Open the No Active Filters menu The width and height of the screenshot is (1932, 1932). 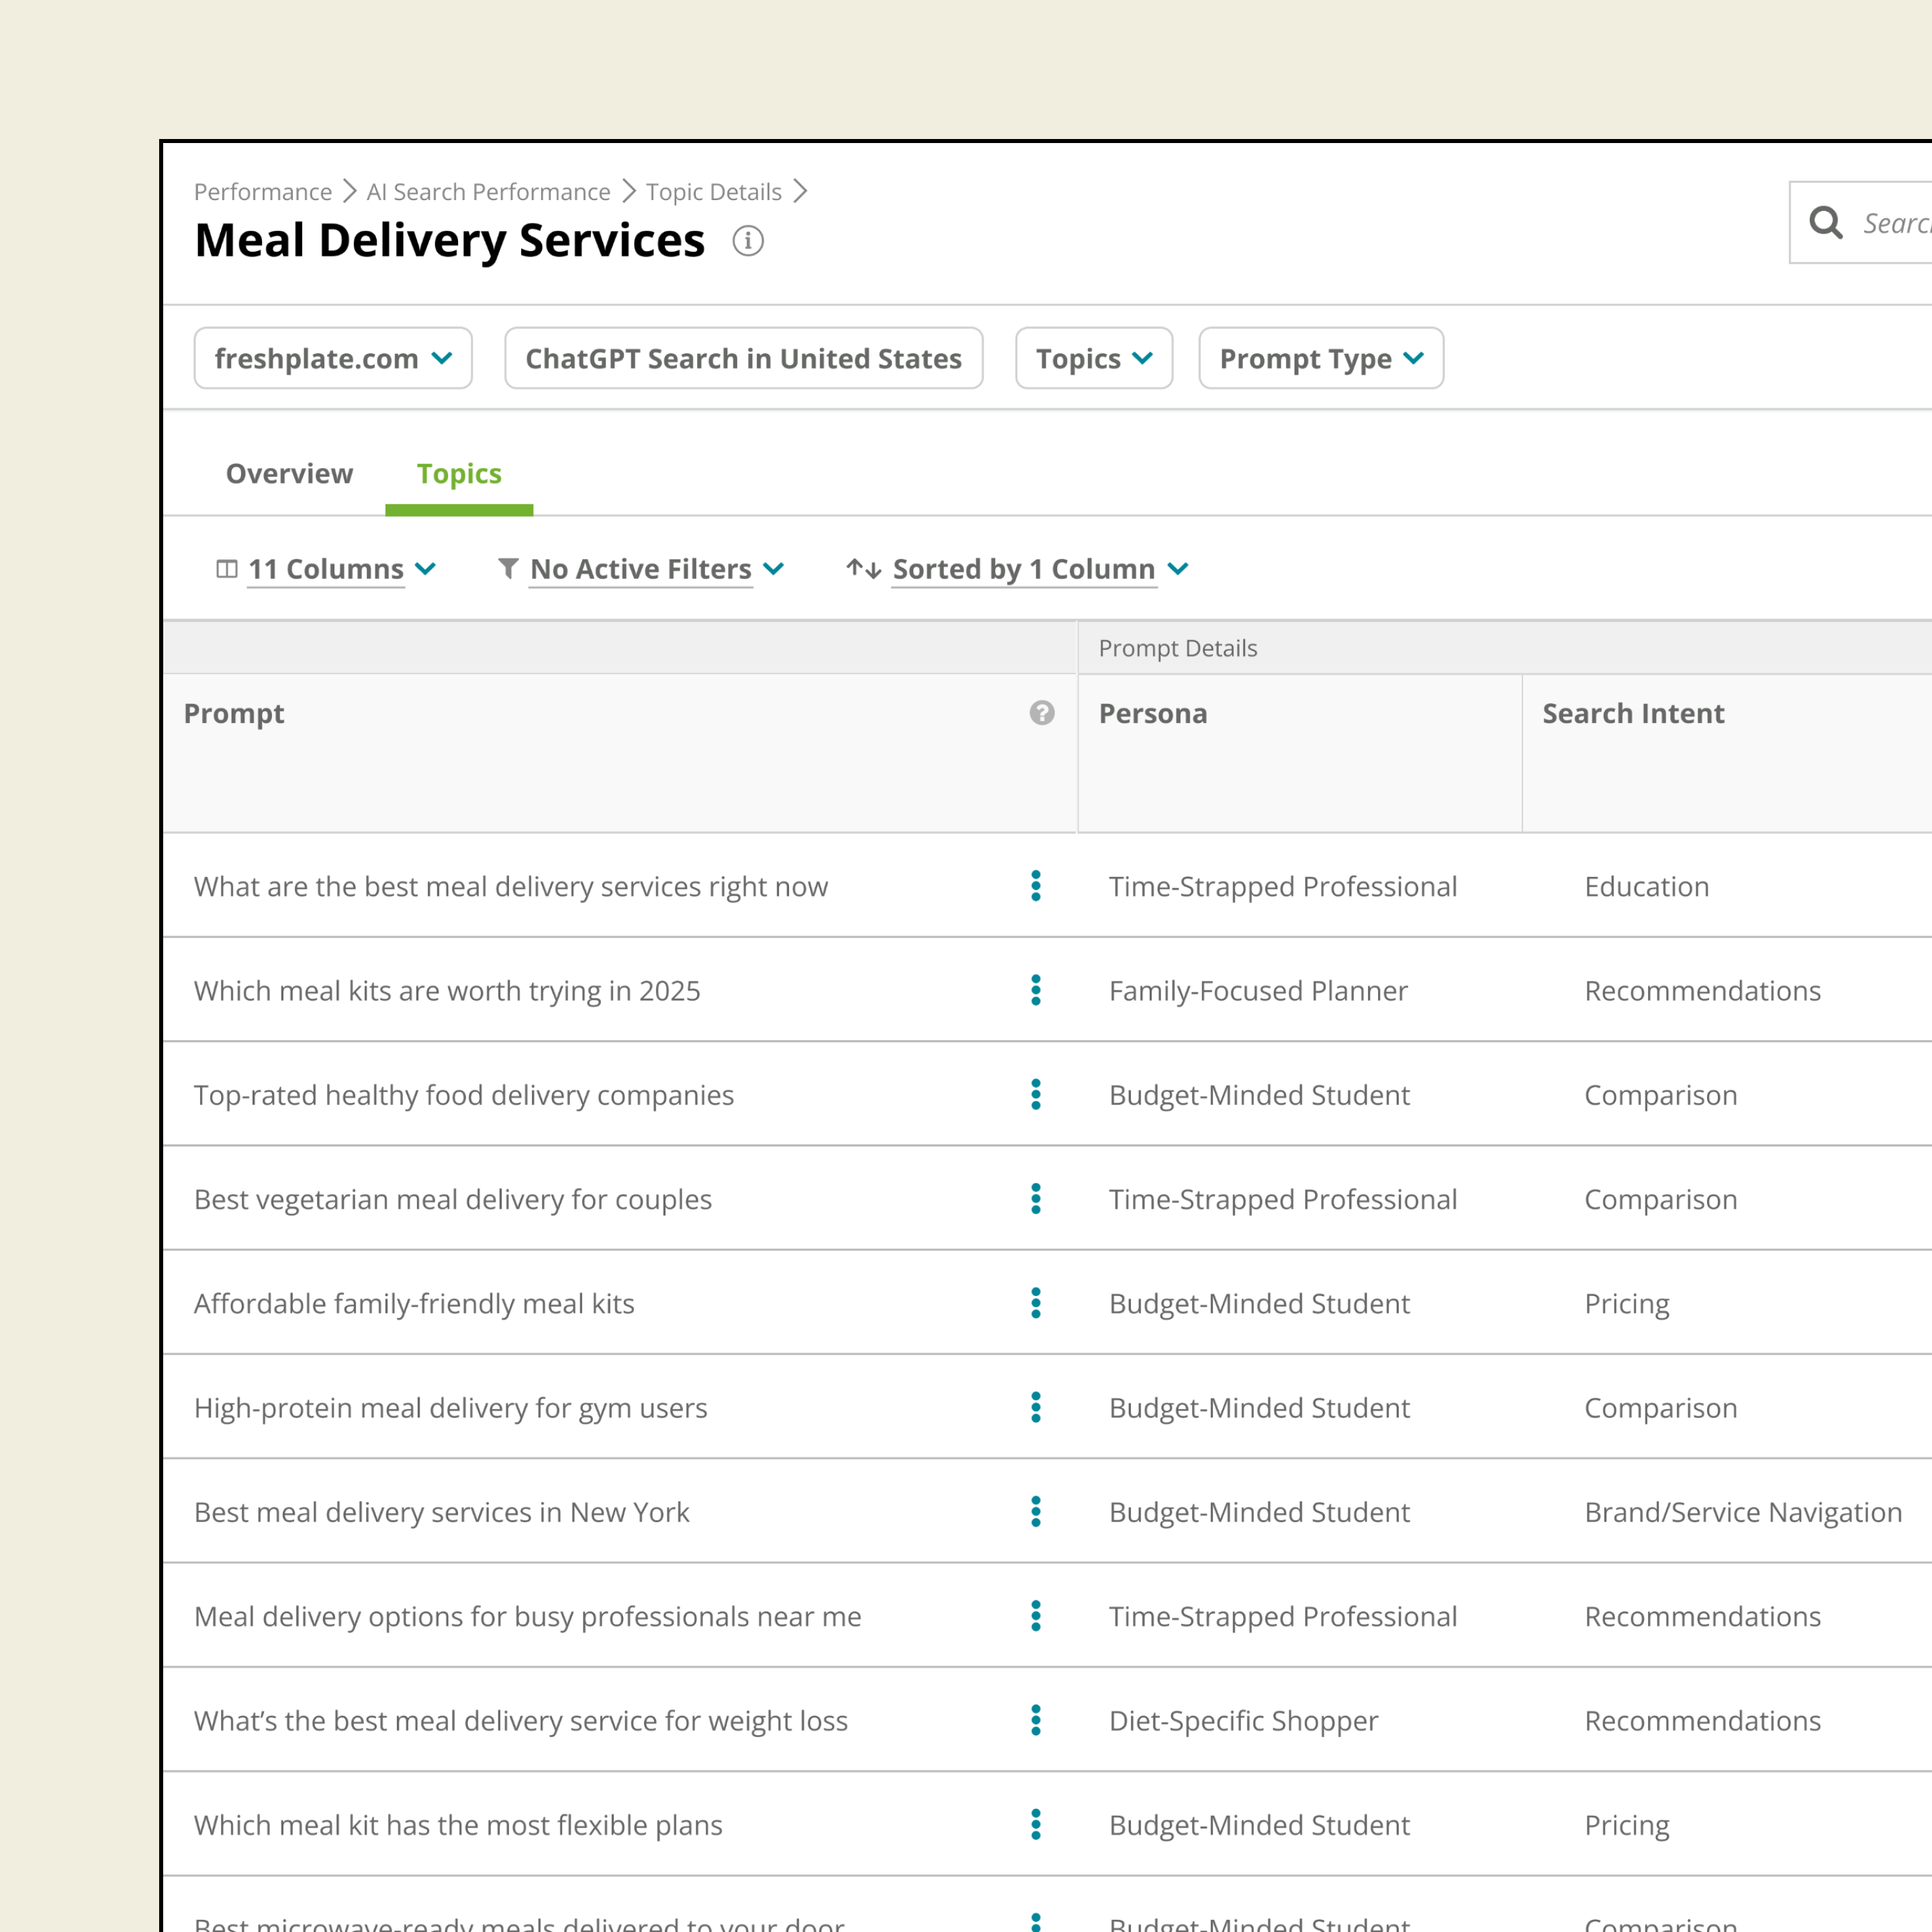[641, 569]
